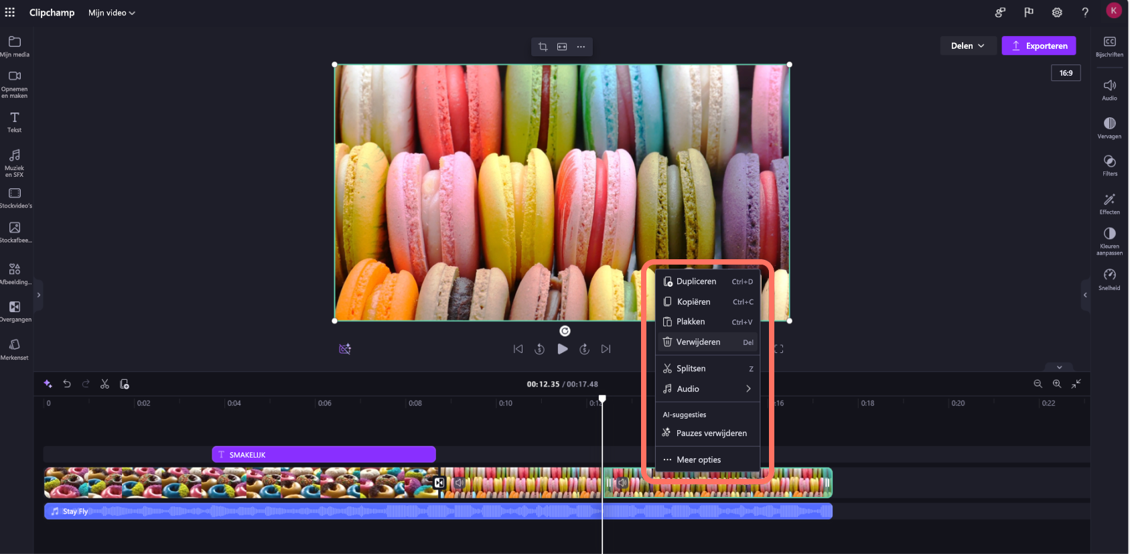
Task: Open the app launcher grid
Action: click(x=10, y=12)
